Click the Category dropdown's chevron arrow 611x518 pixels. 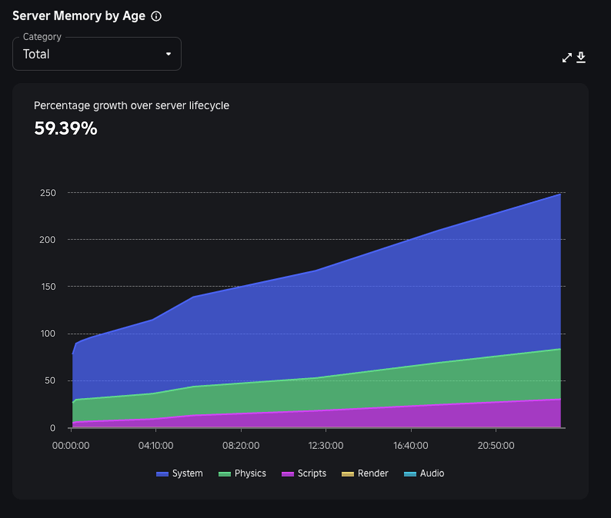pos(169,54)
